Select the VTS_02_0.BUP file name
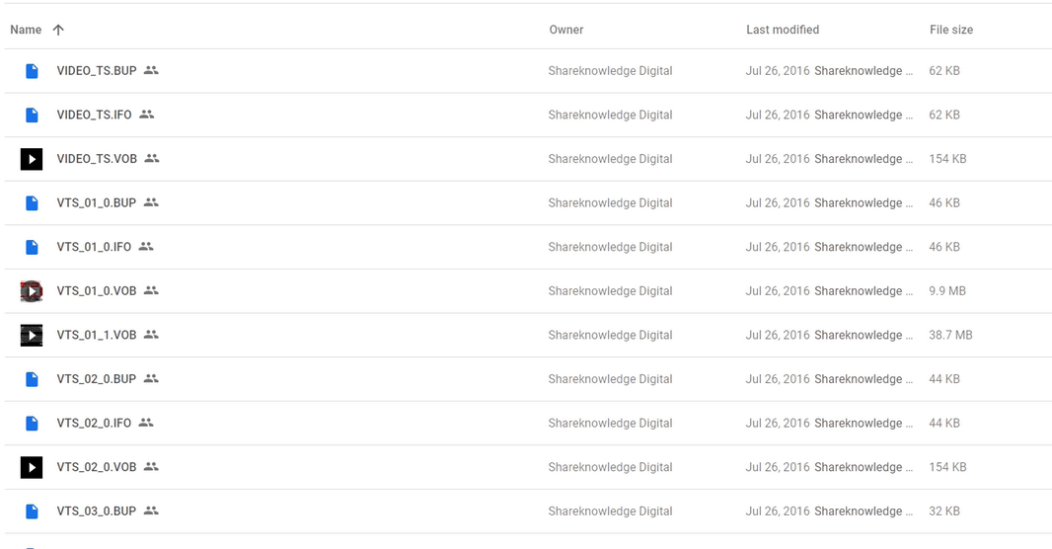 tap(97, 379)
